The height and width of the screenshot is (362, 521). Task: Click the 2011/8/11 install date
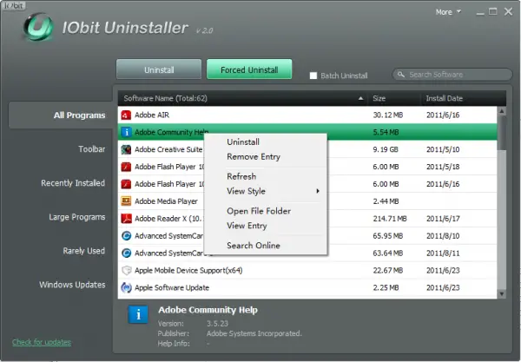point(443,253)
